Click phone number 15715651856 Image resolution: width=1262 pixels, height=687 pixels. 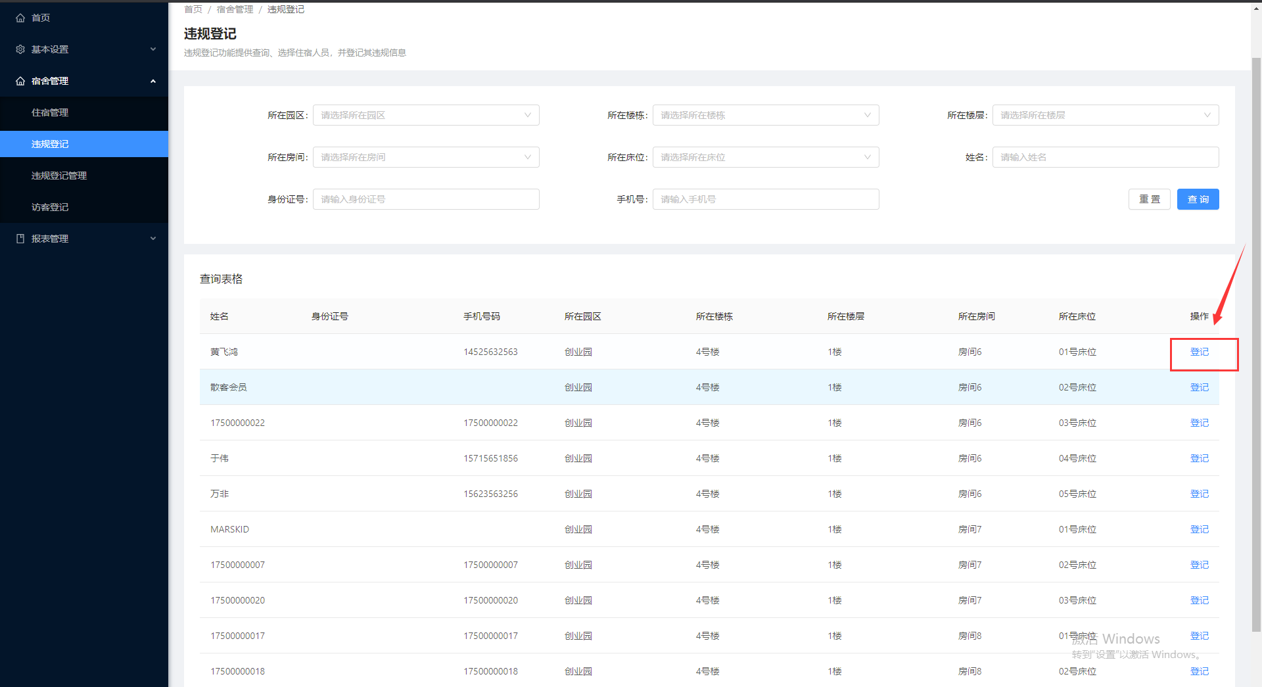[490, 458]
